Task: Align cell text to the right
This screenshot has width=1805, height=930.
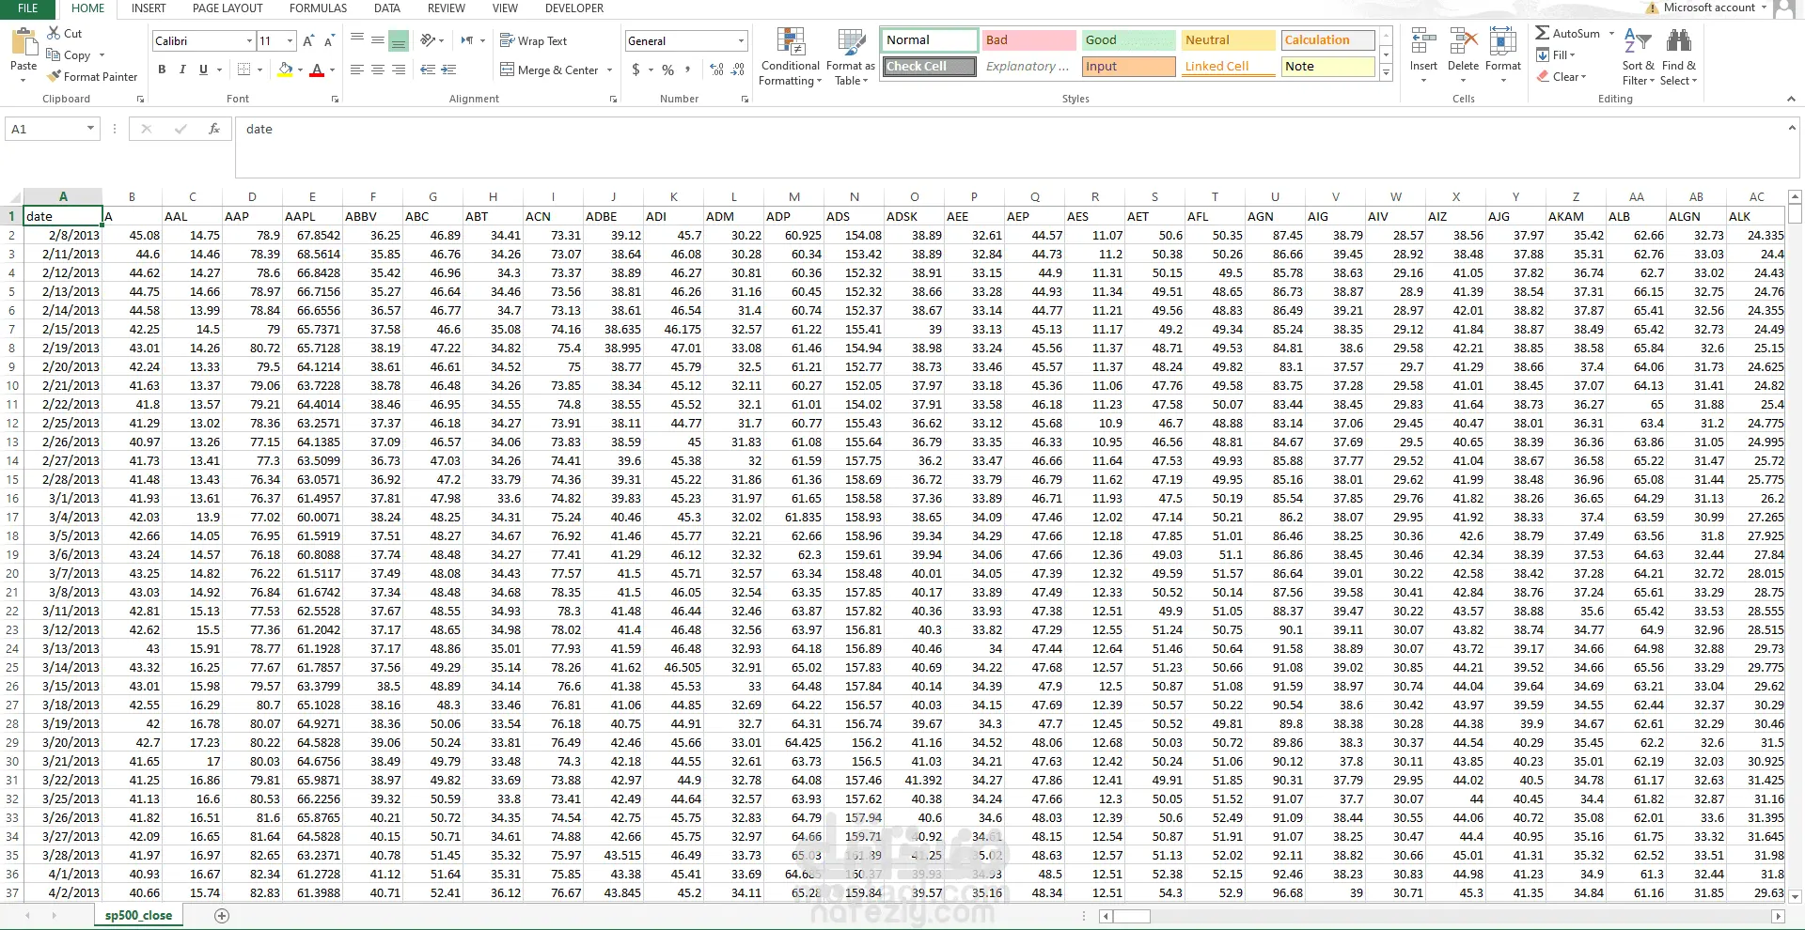Action: point(399,70)
